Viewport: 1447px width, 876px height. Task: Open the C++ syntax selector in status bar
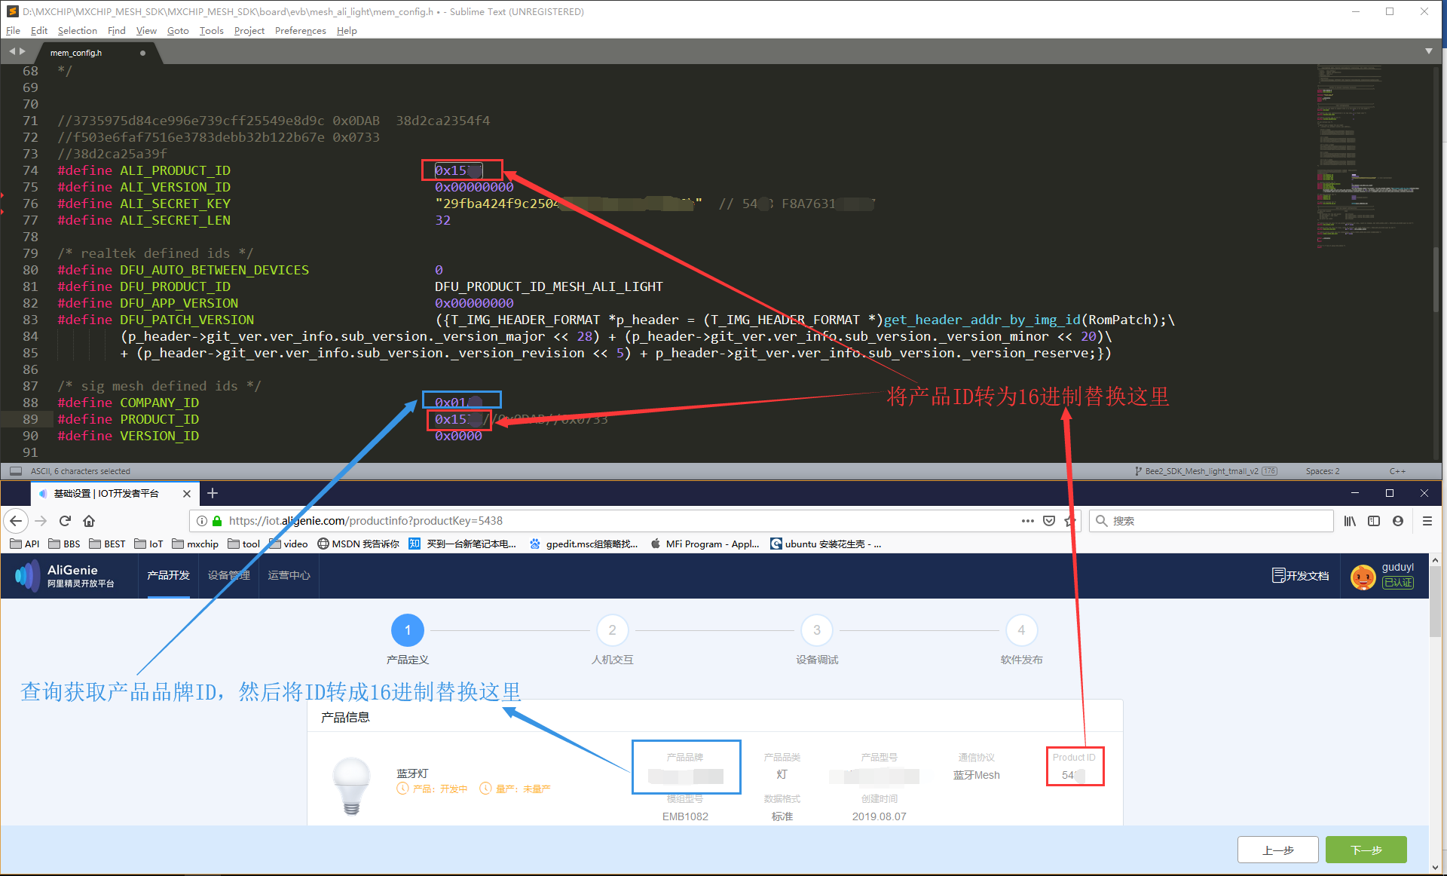click(x=1397, y=471)
